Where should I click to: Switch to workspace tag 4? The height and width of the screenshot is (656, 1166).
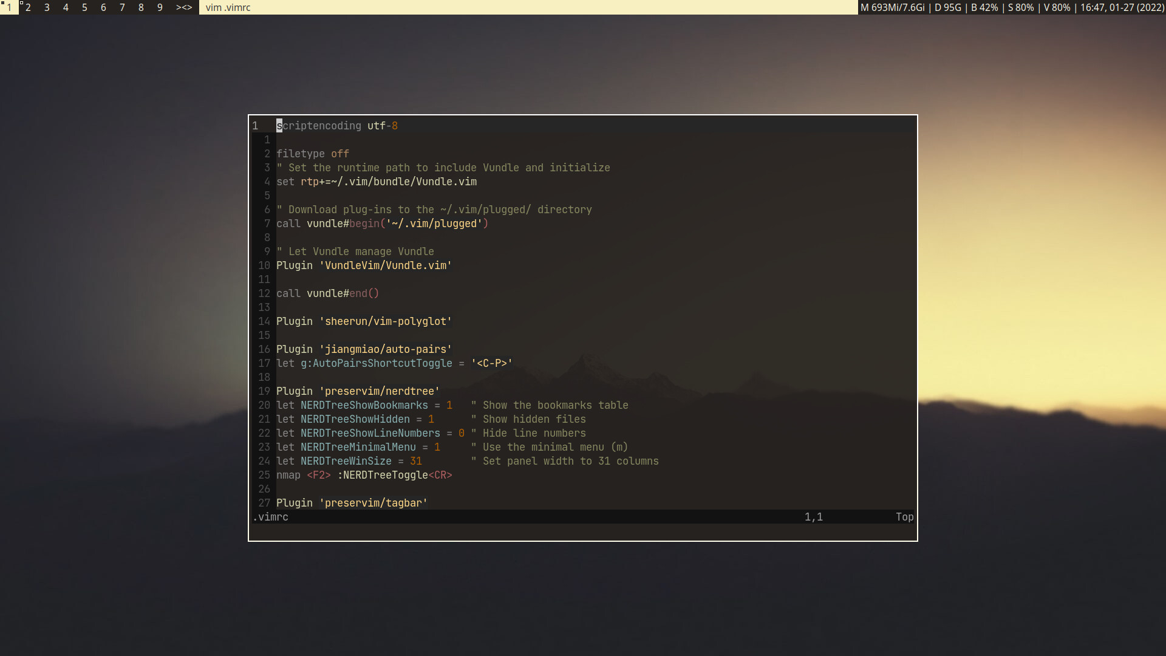66,7
